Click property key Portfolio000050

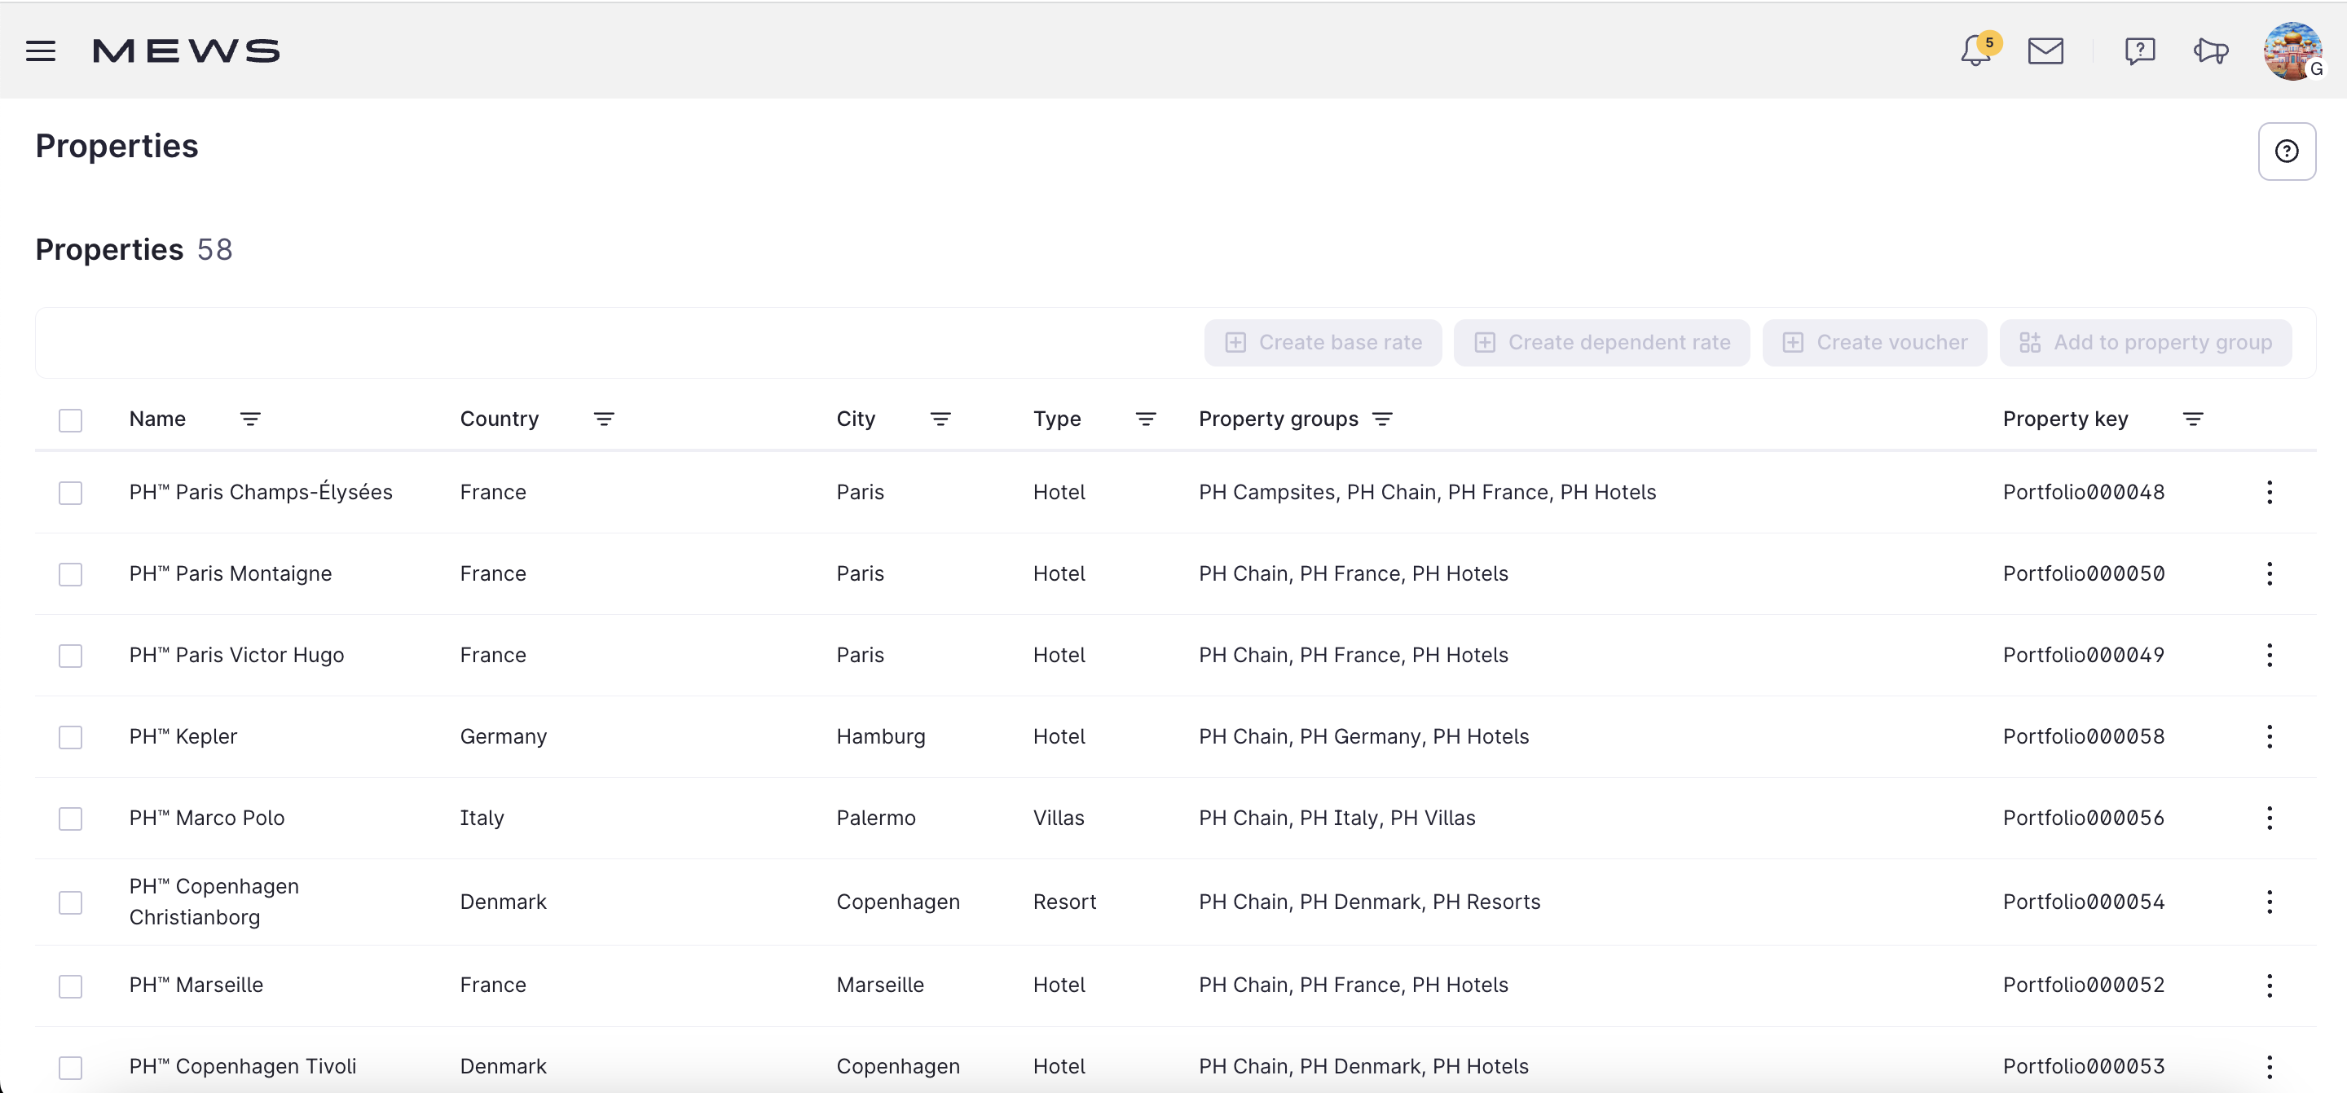[x=2084, y=574]
